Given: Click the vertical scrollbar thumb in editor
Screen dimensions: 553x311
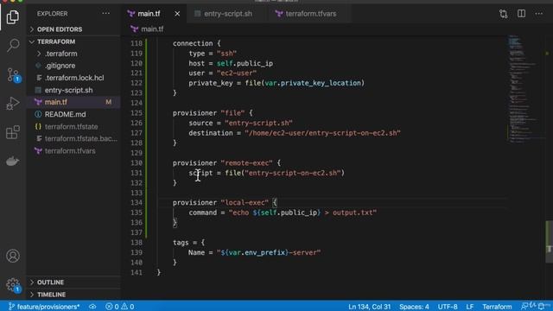Looking at the screenshot, I should coord(550,242).
